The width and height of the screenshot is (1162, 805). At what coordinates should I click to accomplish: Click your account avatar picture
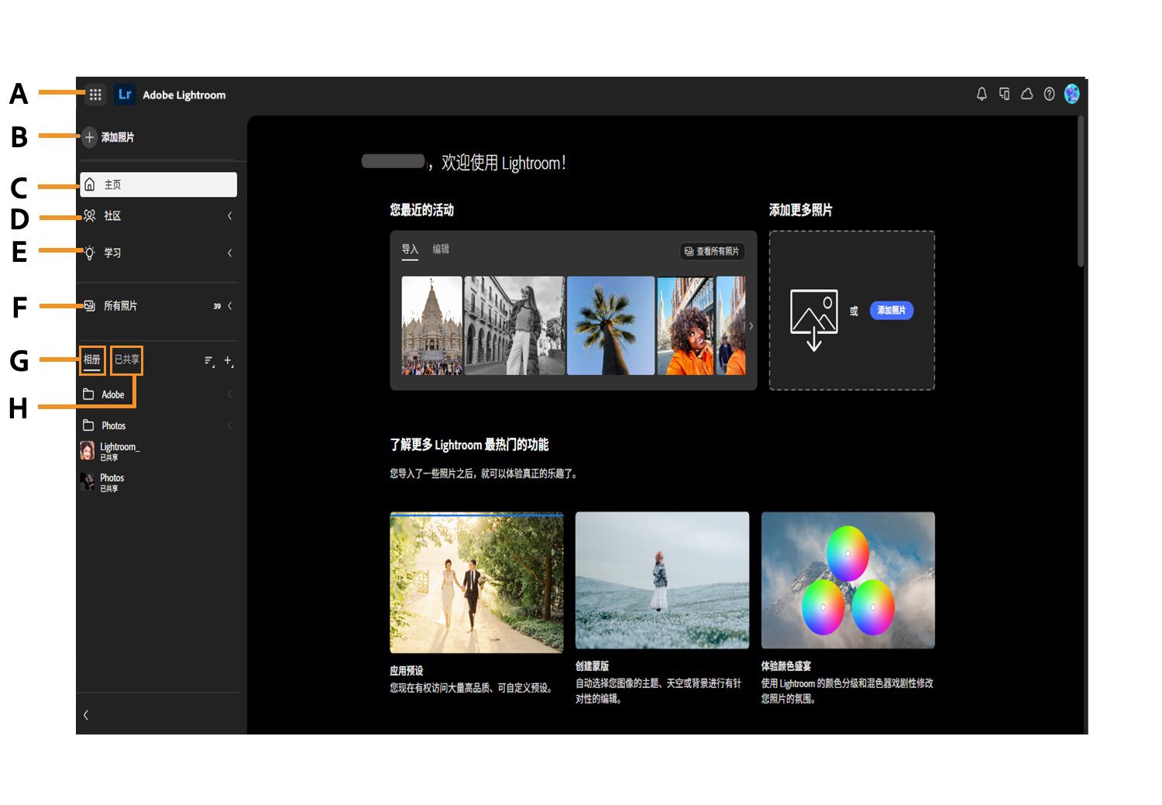[1073, 94]
